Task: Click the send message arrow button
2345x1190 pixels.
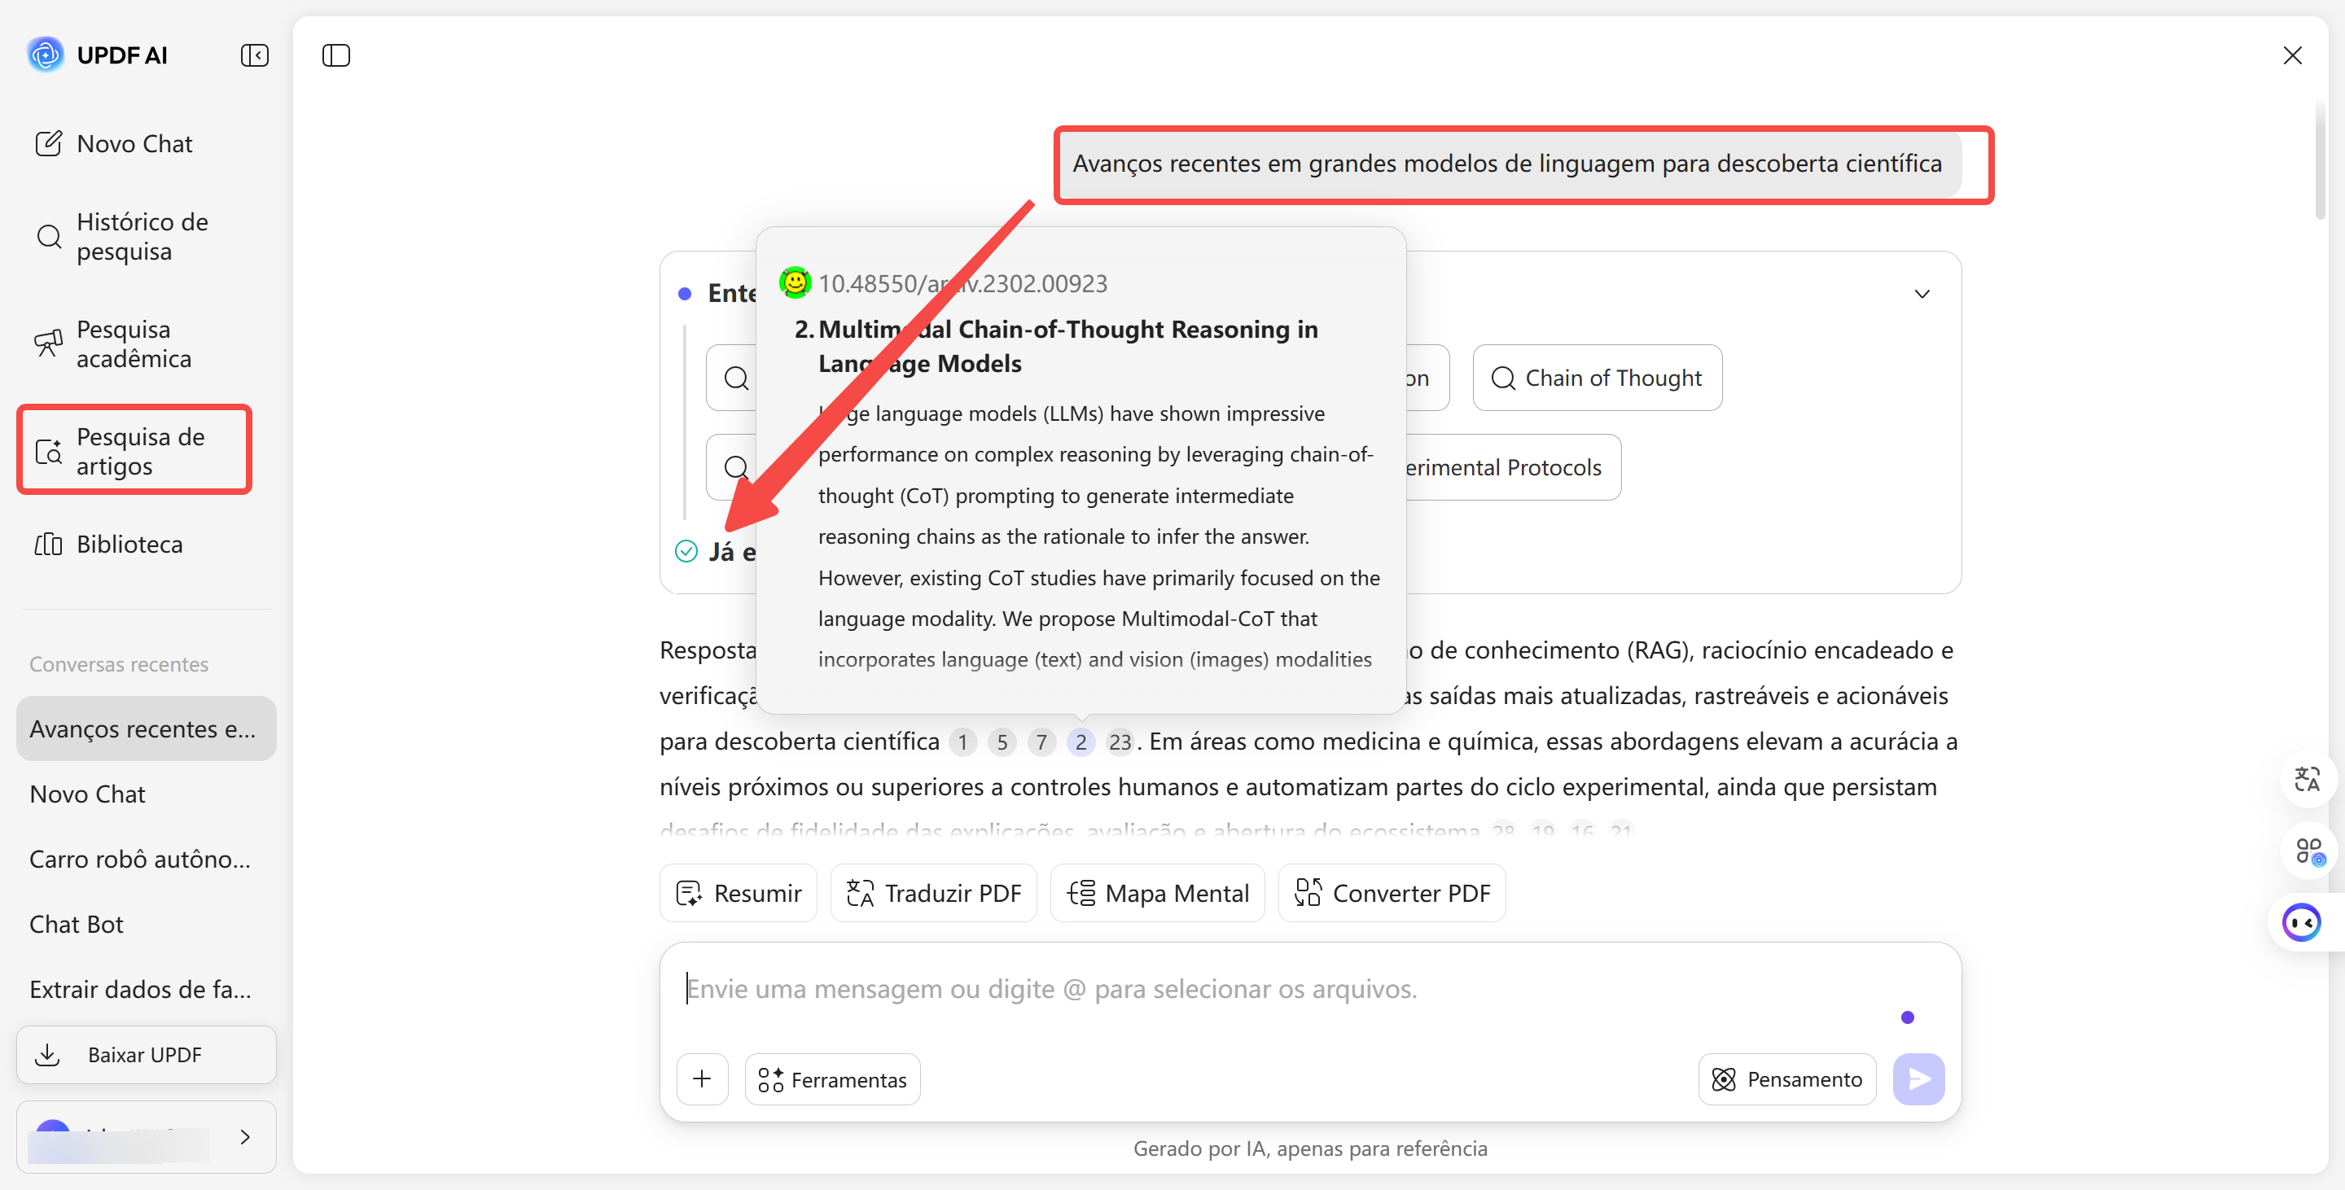Action: pos(1919,1079)
